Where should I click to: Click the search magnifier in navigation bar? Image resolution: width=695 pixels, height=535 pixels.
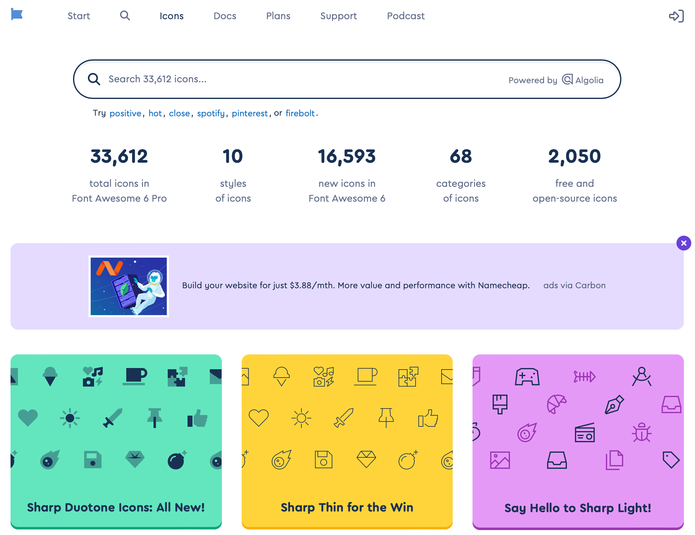125,15
